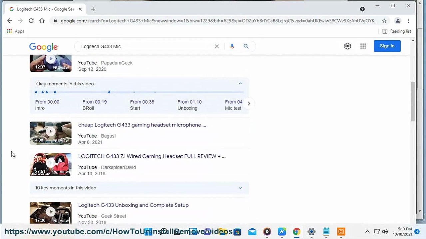The image size is (426, 239).
Task: Open the orange app in taskbar
Action: 341,231
